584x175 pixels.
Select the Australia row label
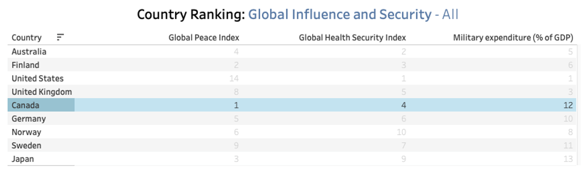click(29, 51)
